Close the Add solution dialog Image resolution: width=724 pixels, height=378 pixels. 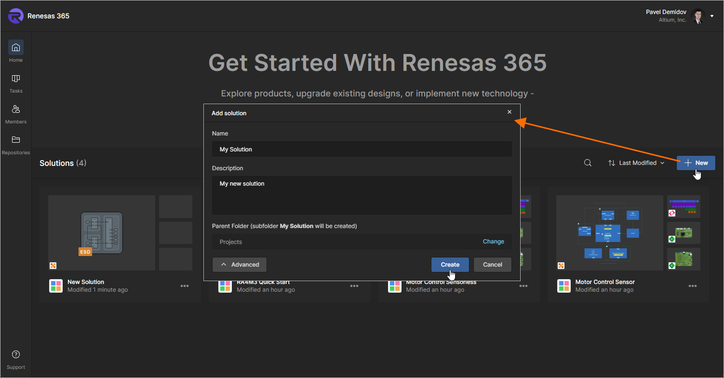[509, 112]
